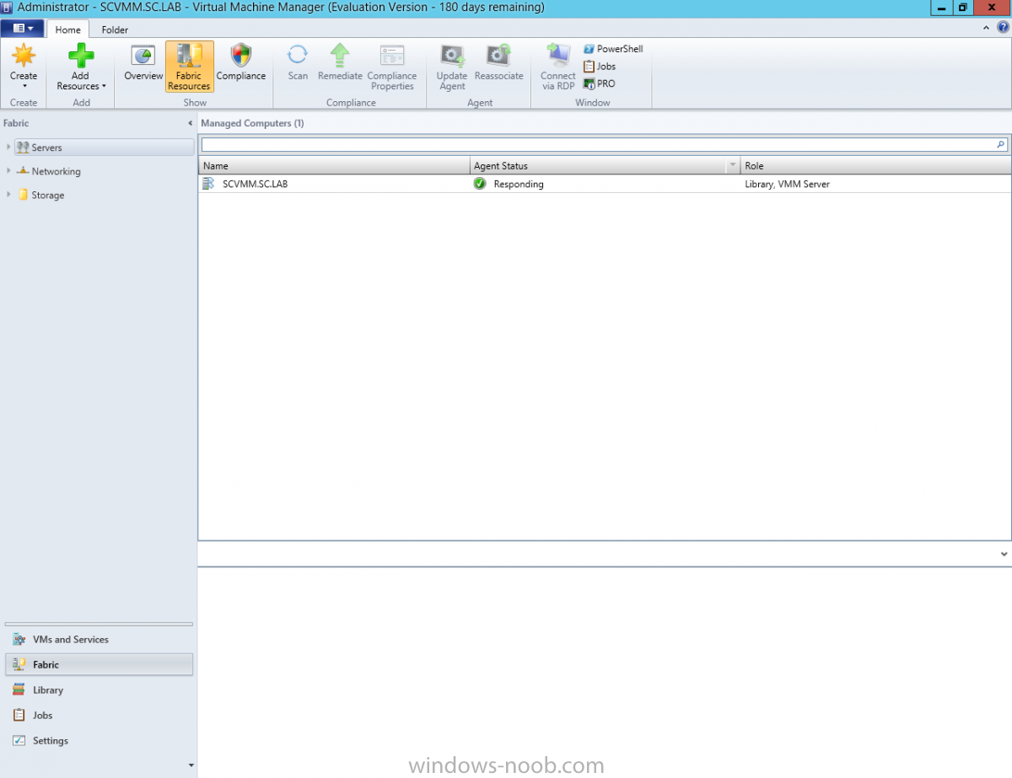Open Add Resources green plus button
Screen dimensions: 1012x778
[81, 56]
